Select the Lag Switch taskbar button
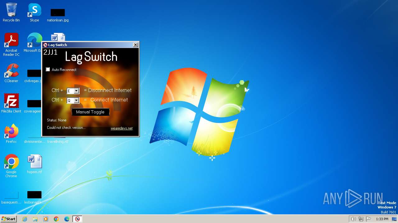 pos(77,219)
